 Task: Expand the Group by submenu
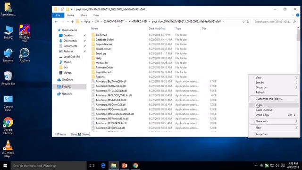[x=274, y=87]
